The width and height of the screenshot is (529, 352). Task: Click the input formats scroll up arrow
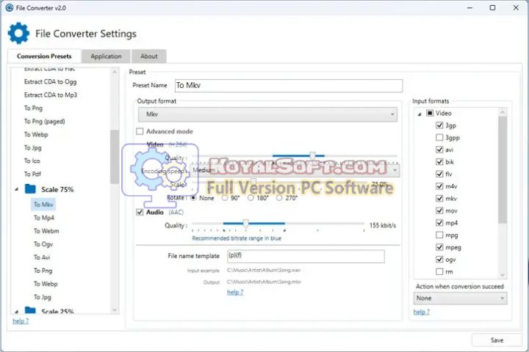[503, 112]
